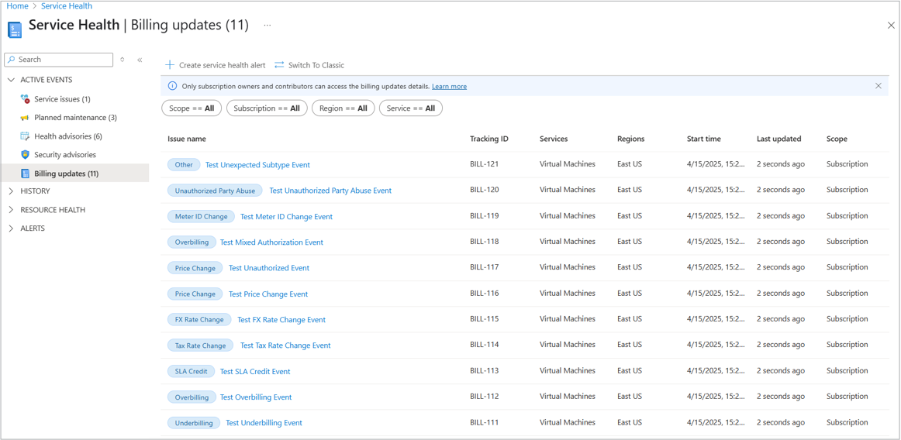The height and width of the screenshot is (440, 901).
Task: Click the Service issues bug icon
Action: coord(25,99)
